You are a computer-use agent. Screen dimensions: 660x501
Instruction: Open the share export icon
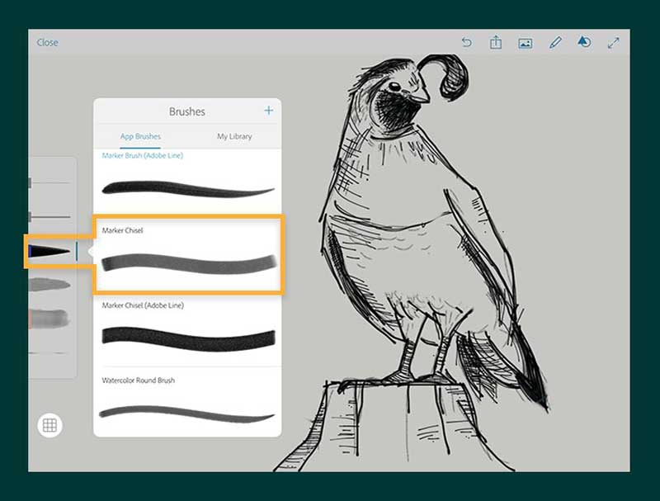click(x=496, y=42)
